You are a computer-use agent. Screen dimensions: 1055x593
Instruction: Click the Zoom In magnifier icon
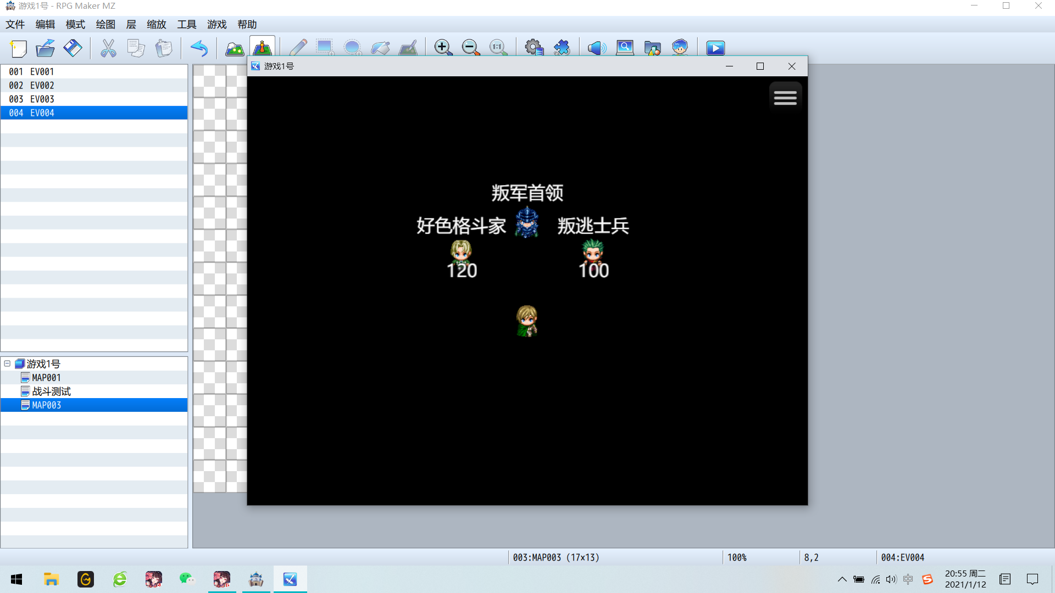coord(443,48)
